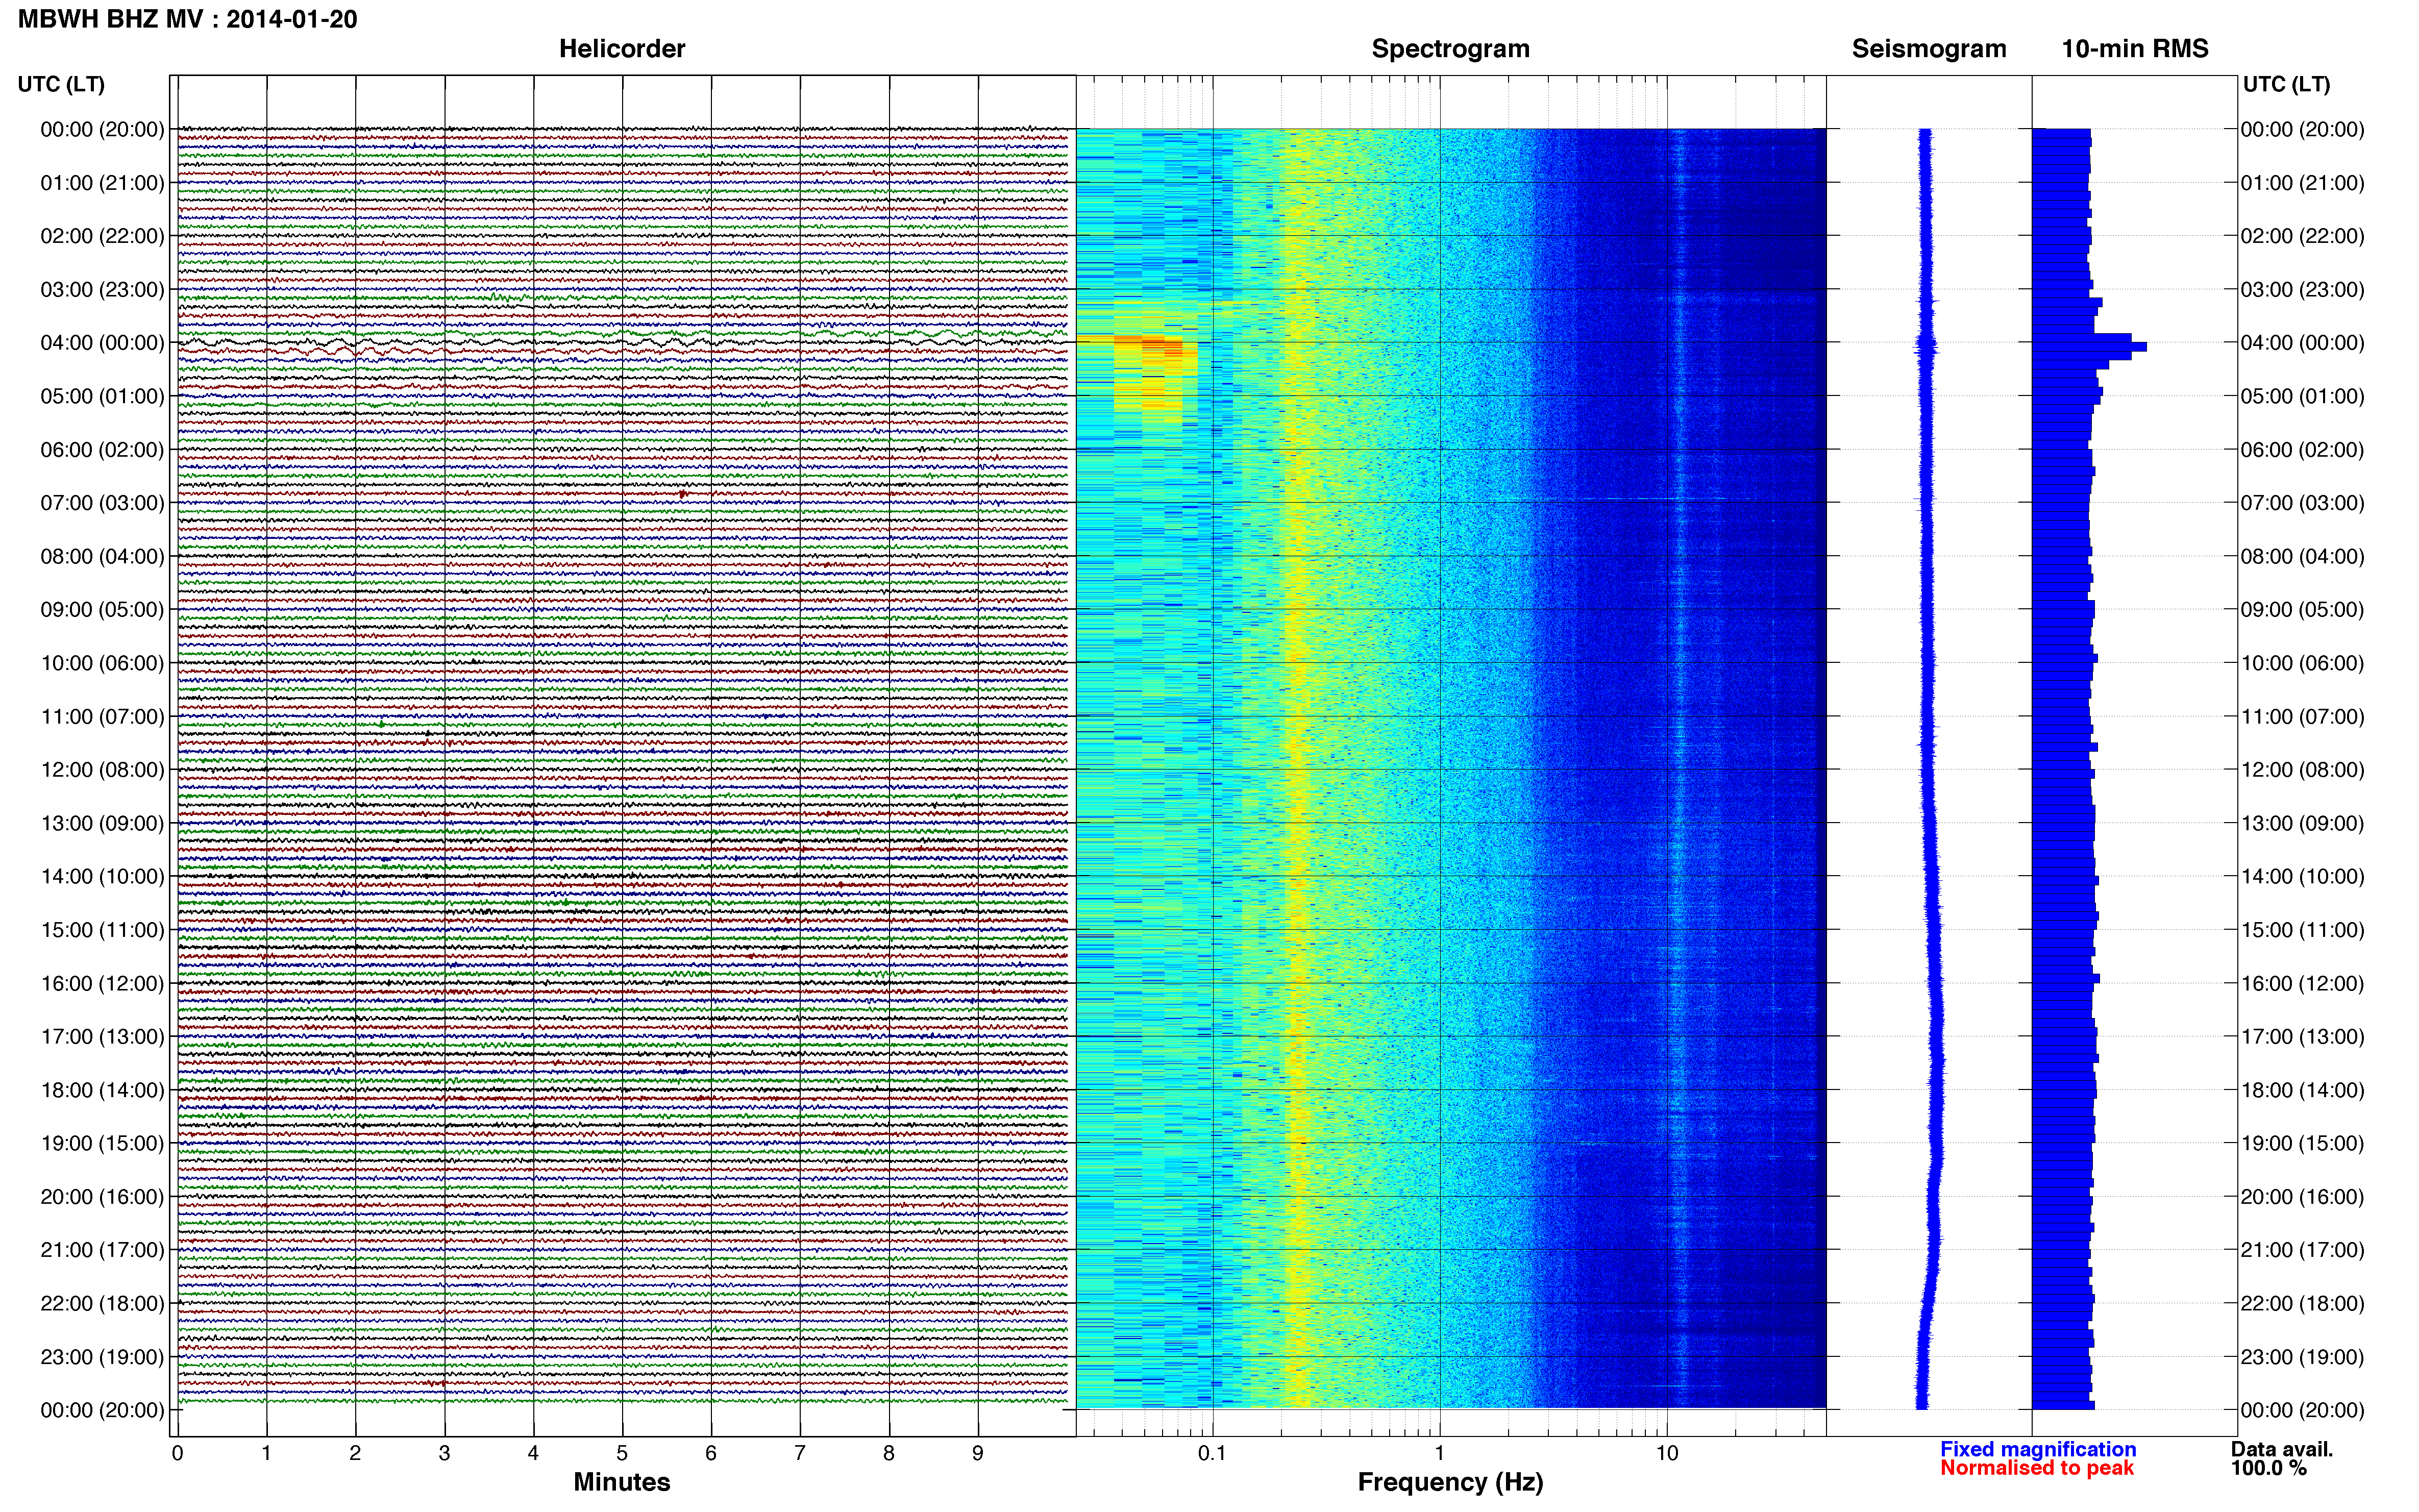Click the '10-min RMS' panel heading
Viewport: 2419px width, 1512px height.
tap(2135, 49)
